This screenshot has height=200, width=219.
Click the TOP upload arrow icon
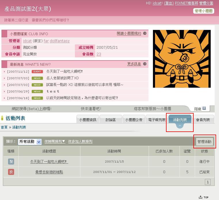[x=201, y=197]
